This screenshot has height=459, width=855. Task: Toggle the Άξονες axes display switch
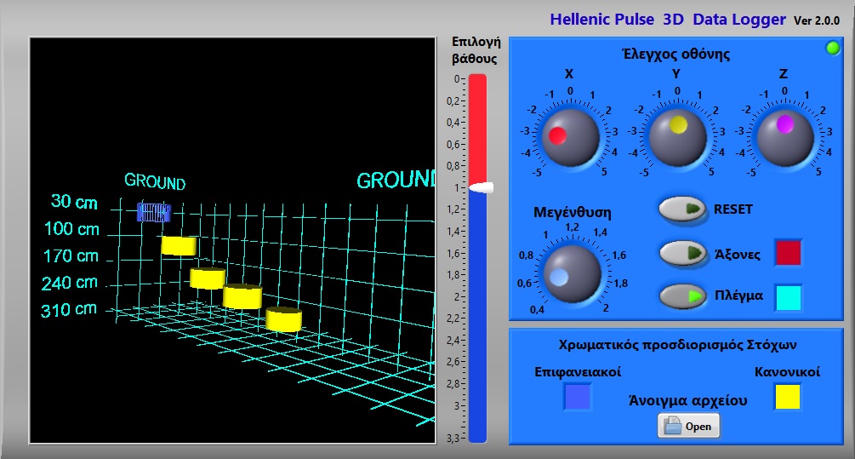684,253
